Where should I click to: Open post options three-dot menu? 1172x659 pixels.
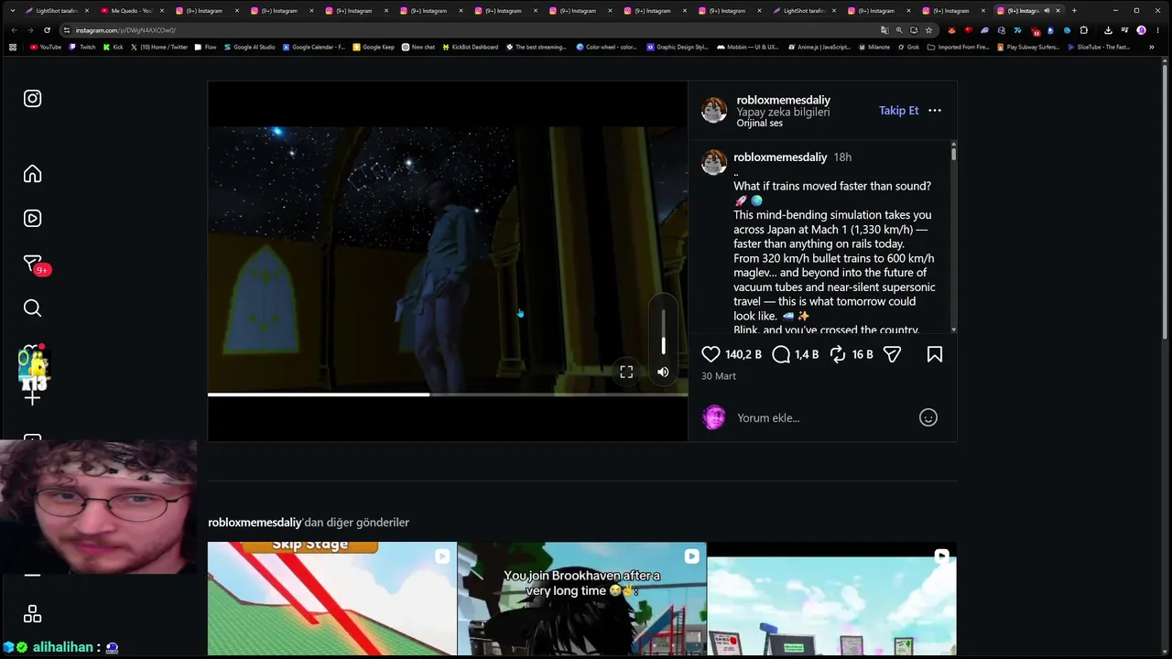pos(935,111)
